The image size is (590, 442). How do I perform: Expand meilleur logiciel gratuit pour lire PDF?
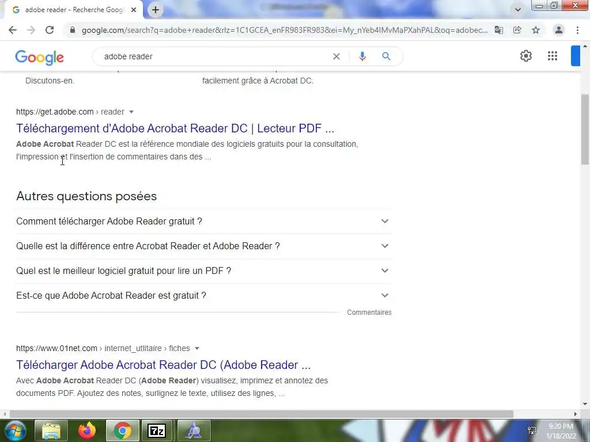point(203,271)
